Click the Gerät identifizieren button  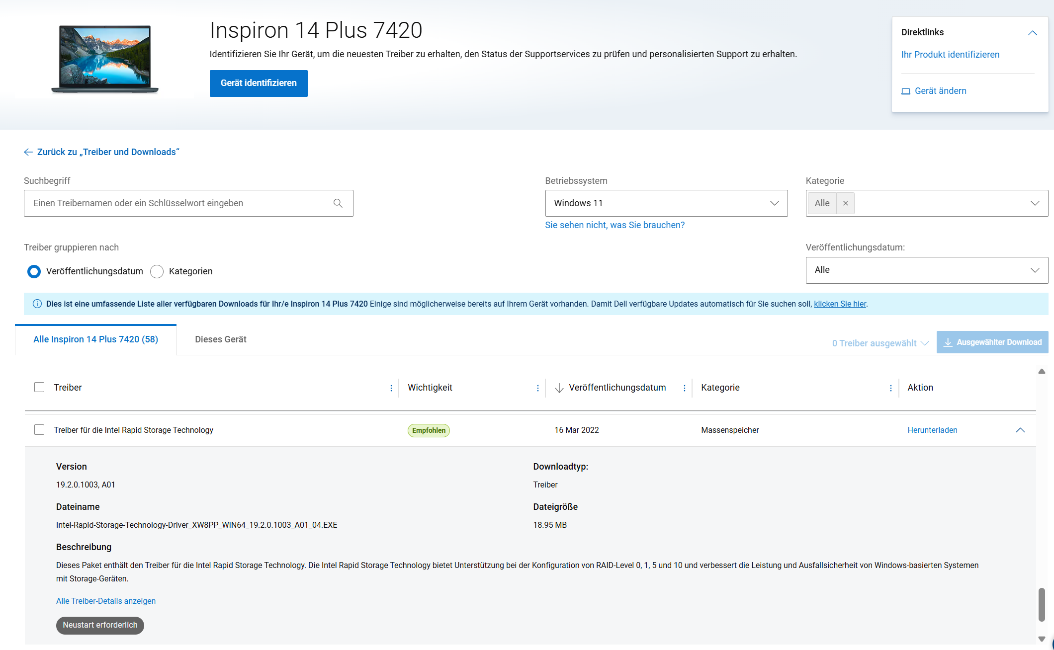pyautogui.click(x=259, y=83)
